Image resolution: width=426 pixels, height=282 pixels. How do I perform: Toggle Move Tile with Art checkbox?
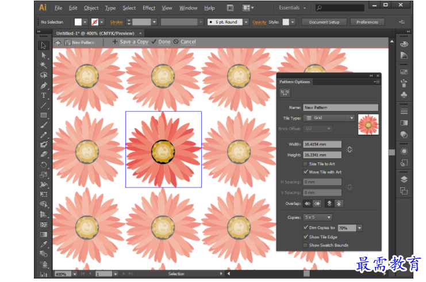[x=305, y=172]
